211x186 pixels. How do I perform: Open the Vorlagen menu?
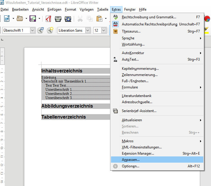86,9
